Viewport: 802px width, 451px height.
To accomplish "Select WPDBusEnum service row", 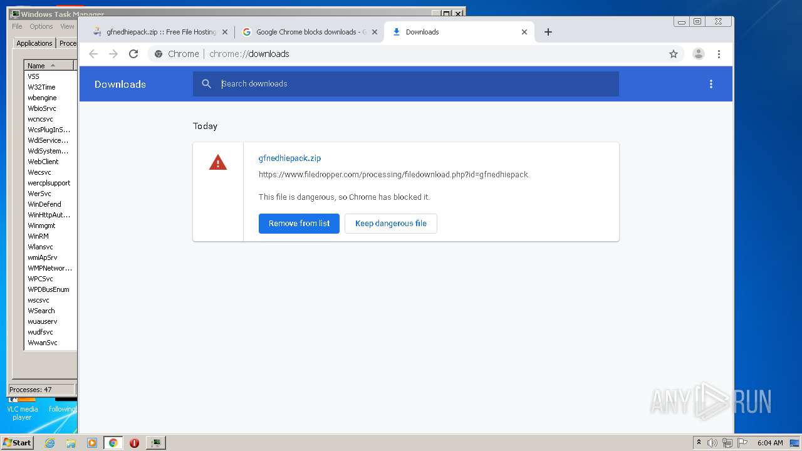I will click(x=50, y=289).
